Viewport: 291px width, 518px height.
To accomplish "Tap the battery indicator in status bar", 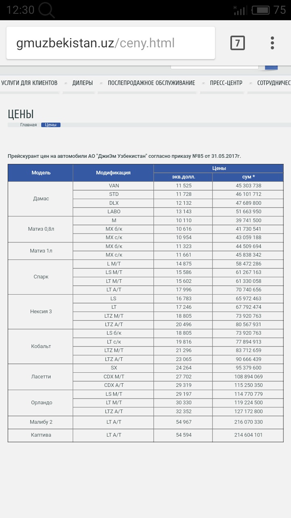I will [x=261, y=10].
